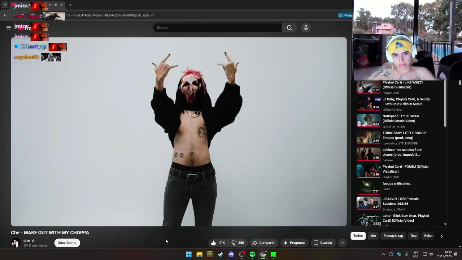Select the Todos filter chip
The image size is (462, 260).
(358, 236)
